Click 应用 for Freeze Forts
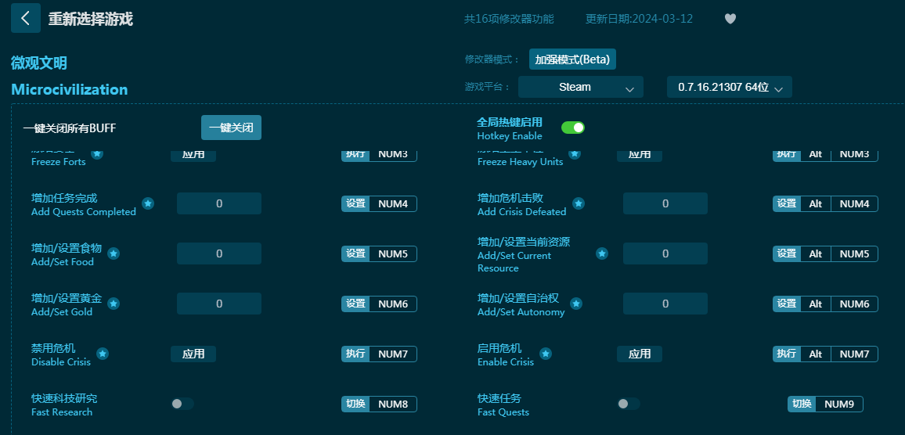The height and width of the screenshot is (435, 905). [193, 155]
